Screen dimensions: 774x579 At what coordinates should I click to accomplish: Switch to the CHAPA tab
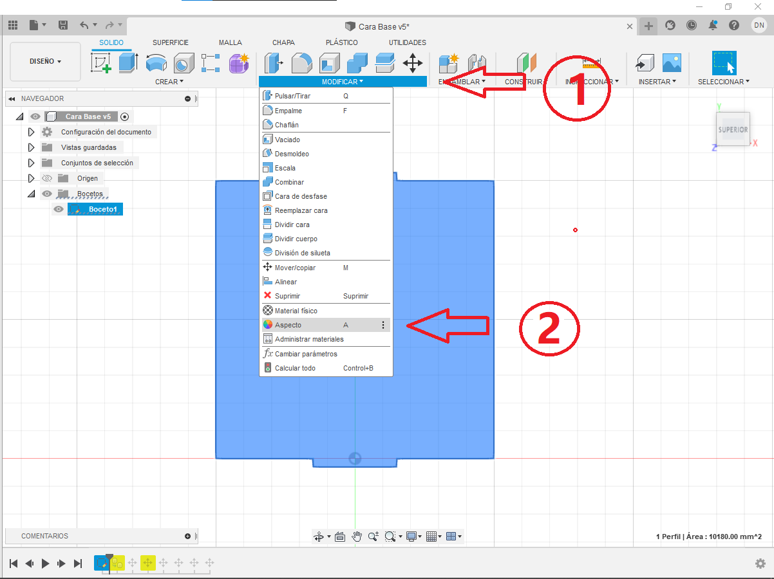click(283, 42)
